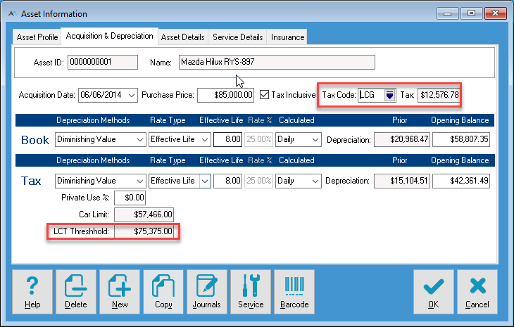Open the Acquisition Date dropdown

pyautogui.click(x=131, y=94)
